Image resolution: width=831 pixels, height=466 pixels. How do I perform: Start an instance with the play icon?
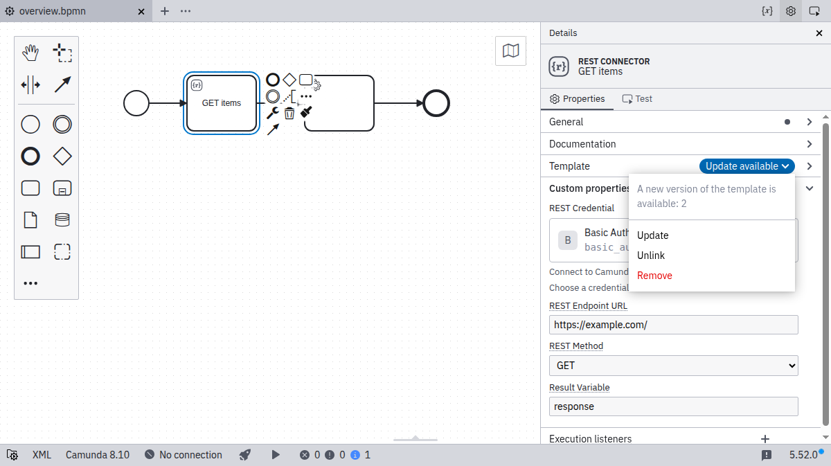coord(276,455)
